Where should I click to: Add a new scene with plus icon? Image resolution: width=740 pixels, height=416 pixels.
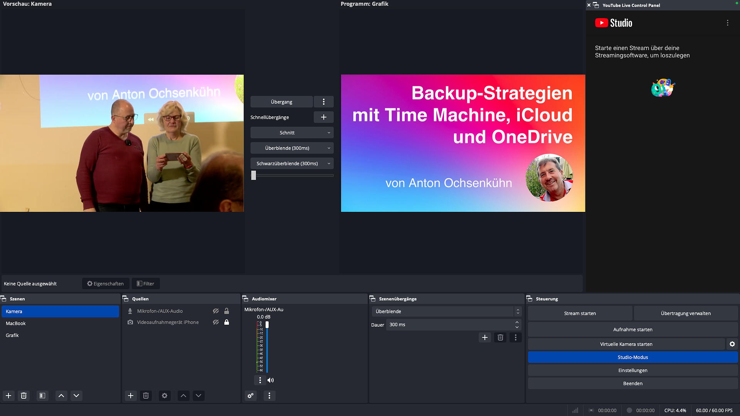click(8, 396)
